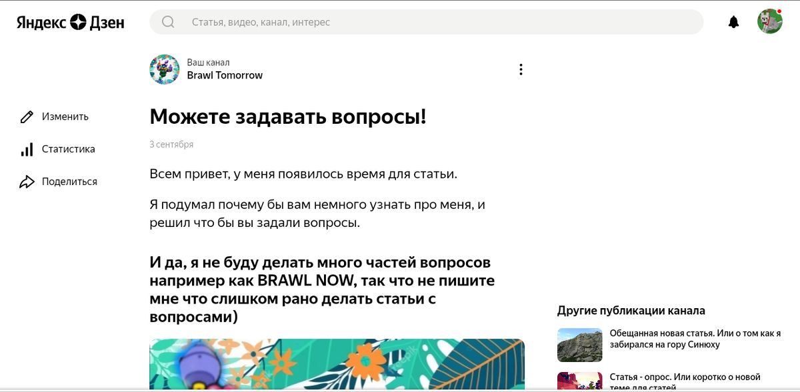Open article Обещанная новая статья about гору Синюху

pos(695,339)
